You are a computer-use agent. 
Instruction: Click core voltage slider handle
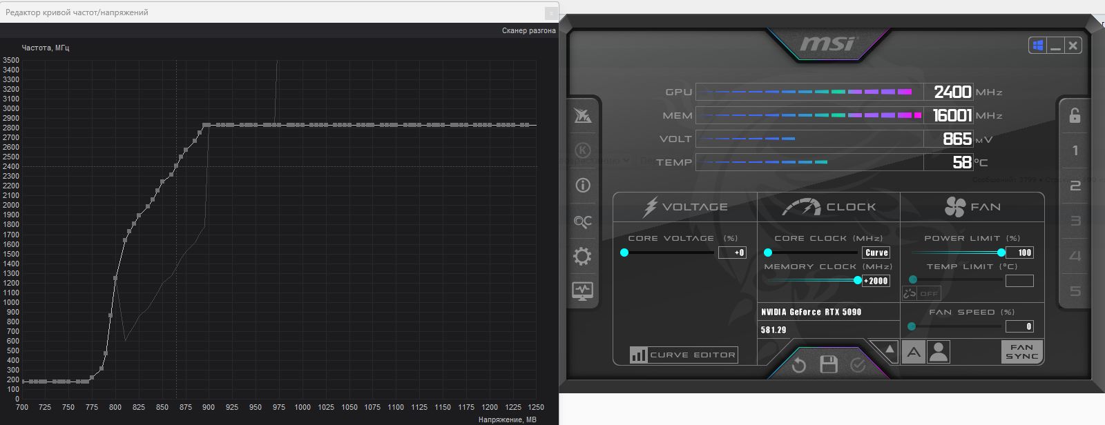(x=624, y=253)
